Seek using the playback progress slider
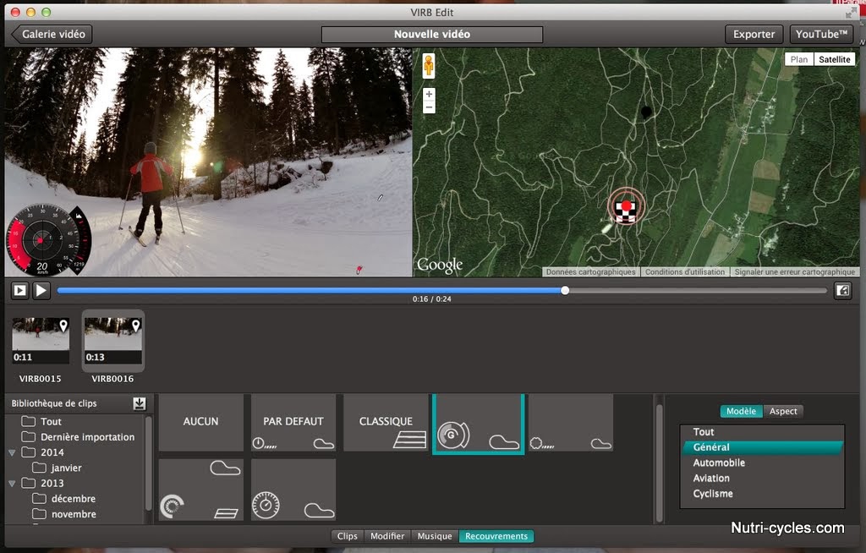This screenshot has height=553, width=866. [x=441, y=291]
